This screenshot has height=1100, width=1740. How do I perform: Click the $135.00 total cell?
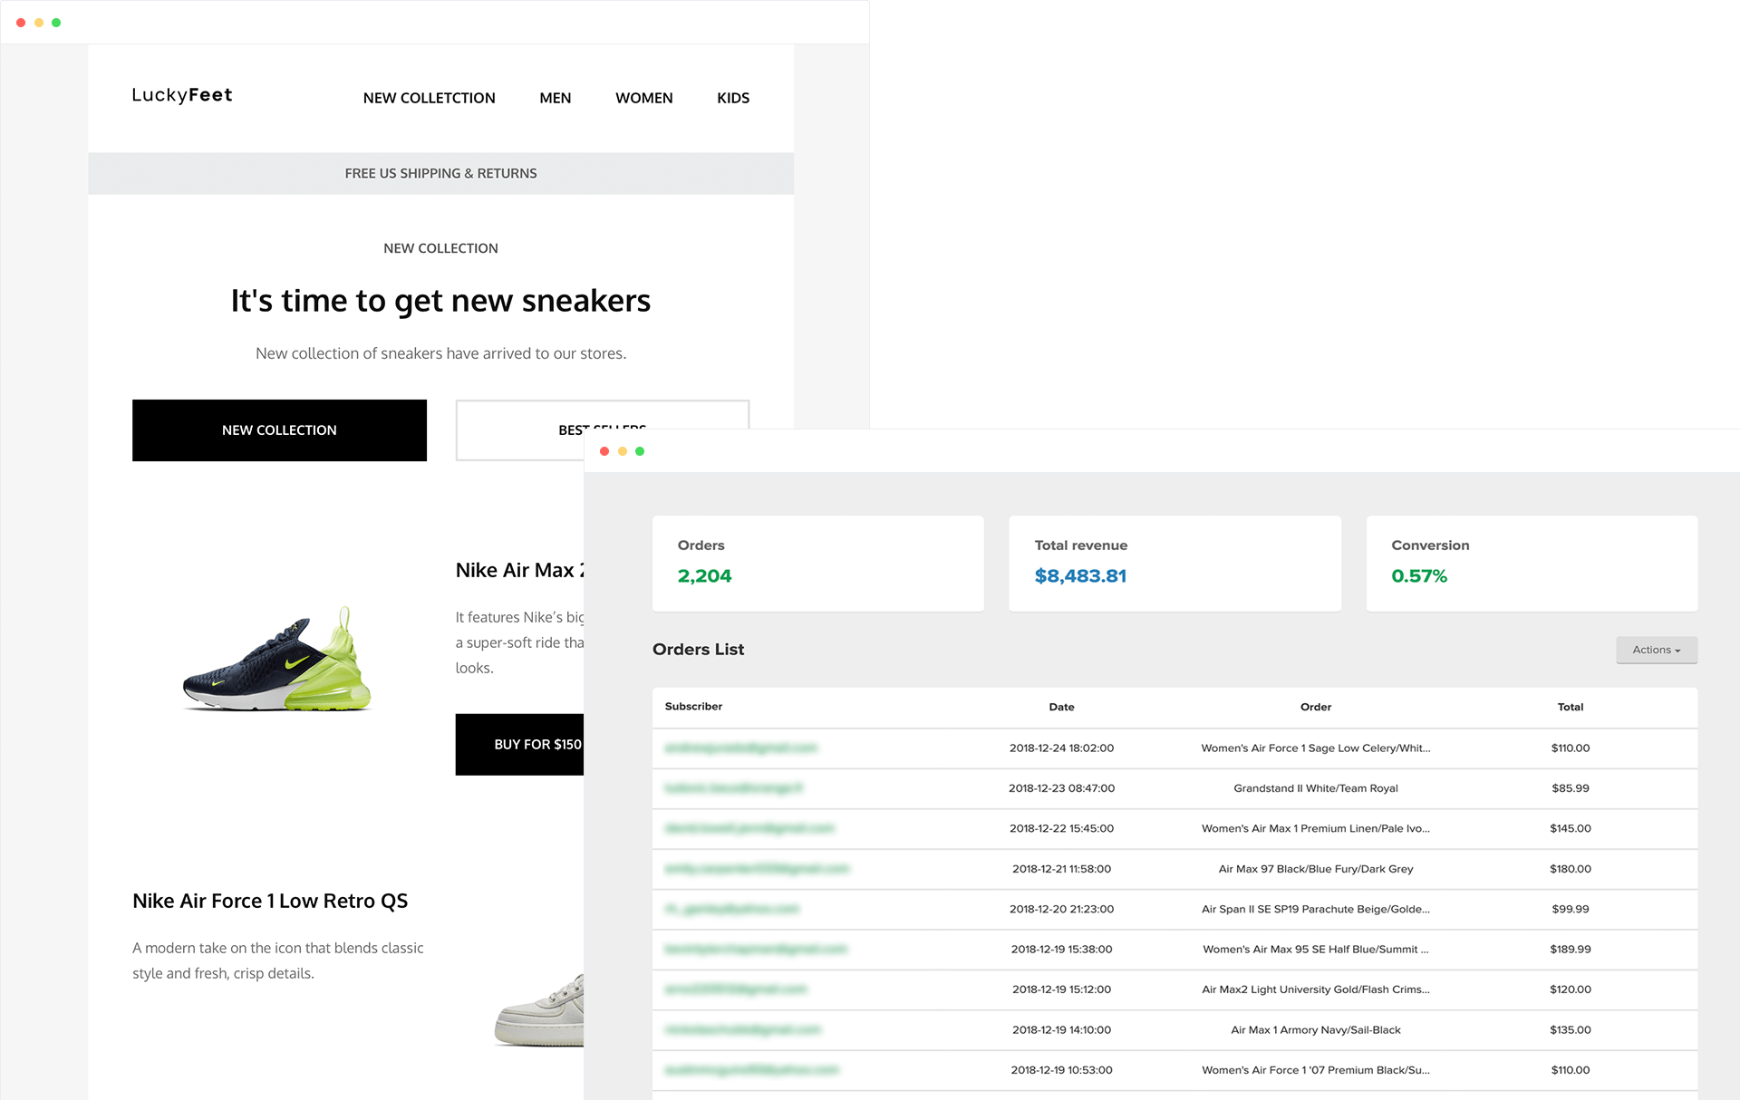(x=1571, y=1030)
